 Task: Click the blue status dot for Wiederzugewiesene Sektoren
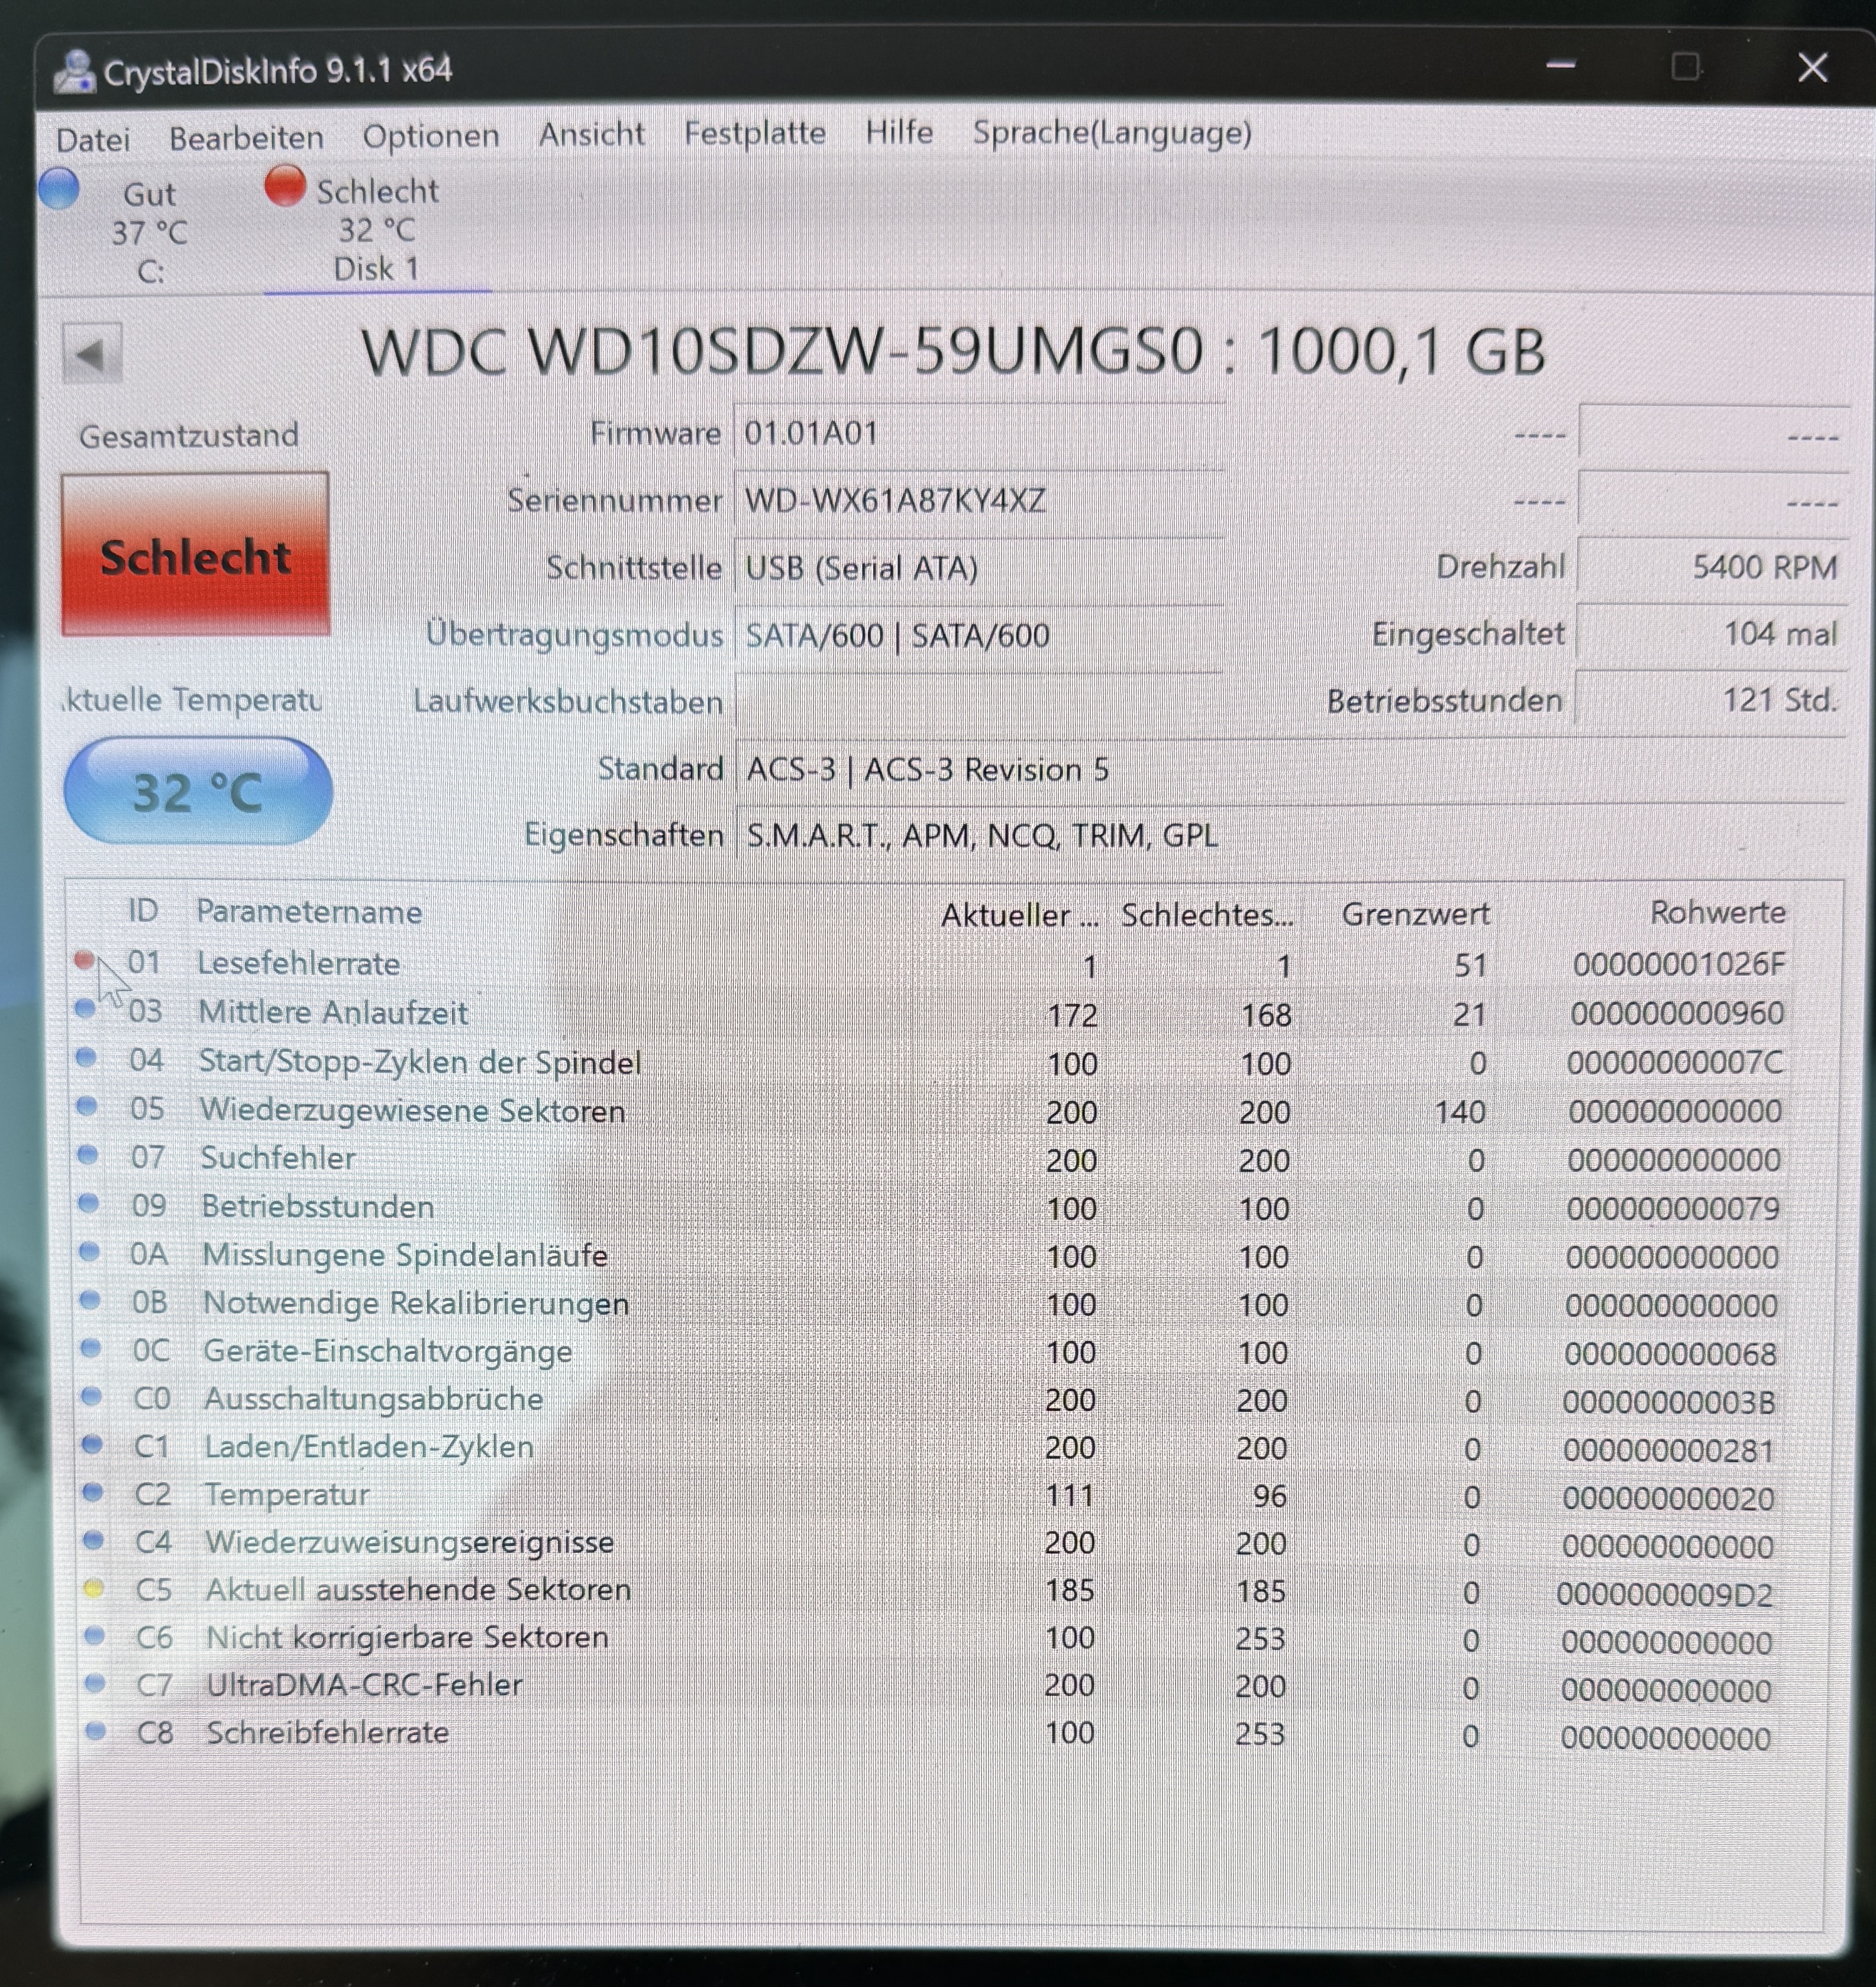(87, 1106)
